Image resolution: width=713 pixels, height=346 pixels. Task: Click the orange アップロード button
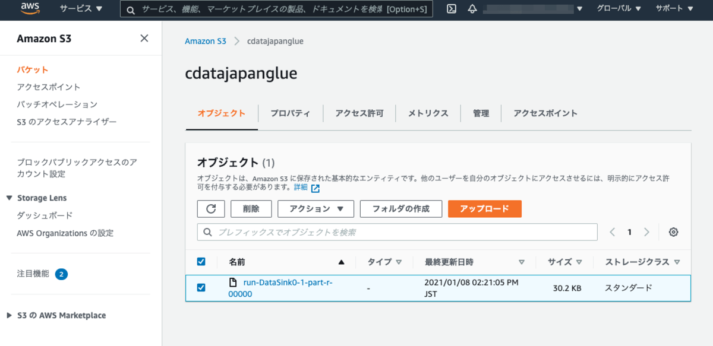click(484, 209)
